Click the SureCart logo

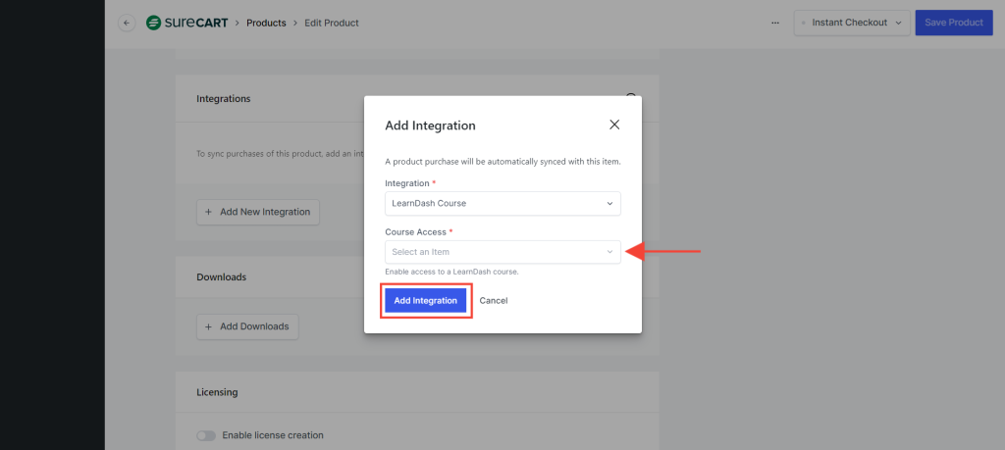coord(186,24)
